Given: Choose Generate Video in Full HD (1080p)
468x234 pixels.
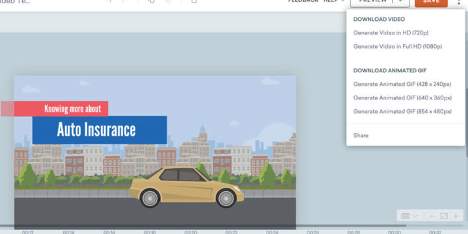Looking at the screenshot, I should point(398,47).
